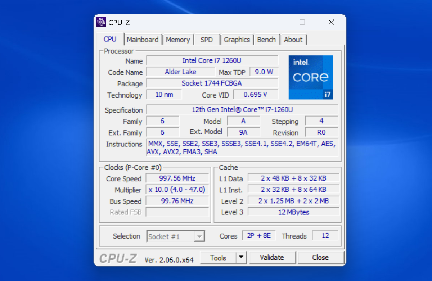This screenshot has width=432, height=281.
Task: Click the Code Name value Alder Lake
Action: (x=181, y=72)
